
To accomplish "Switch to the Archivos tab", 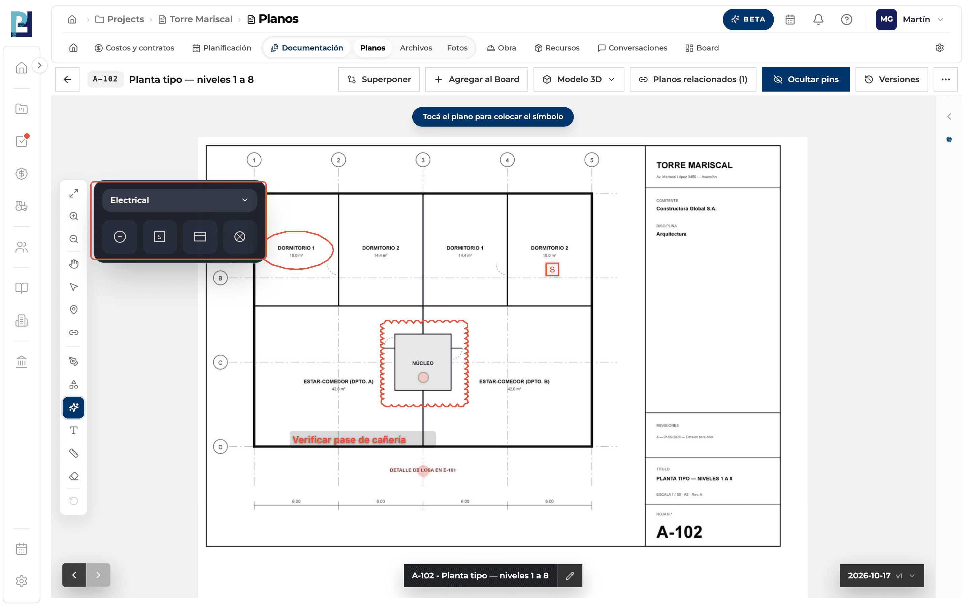I will [416, 48].
